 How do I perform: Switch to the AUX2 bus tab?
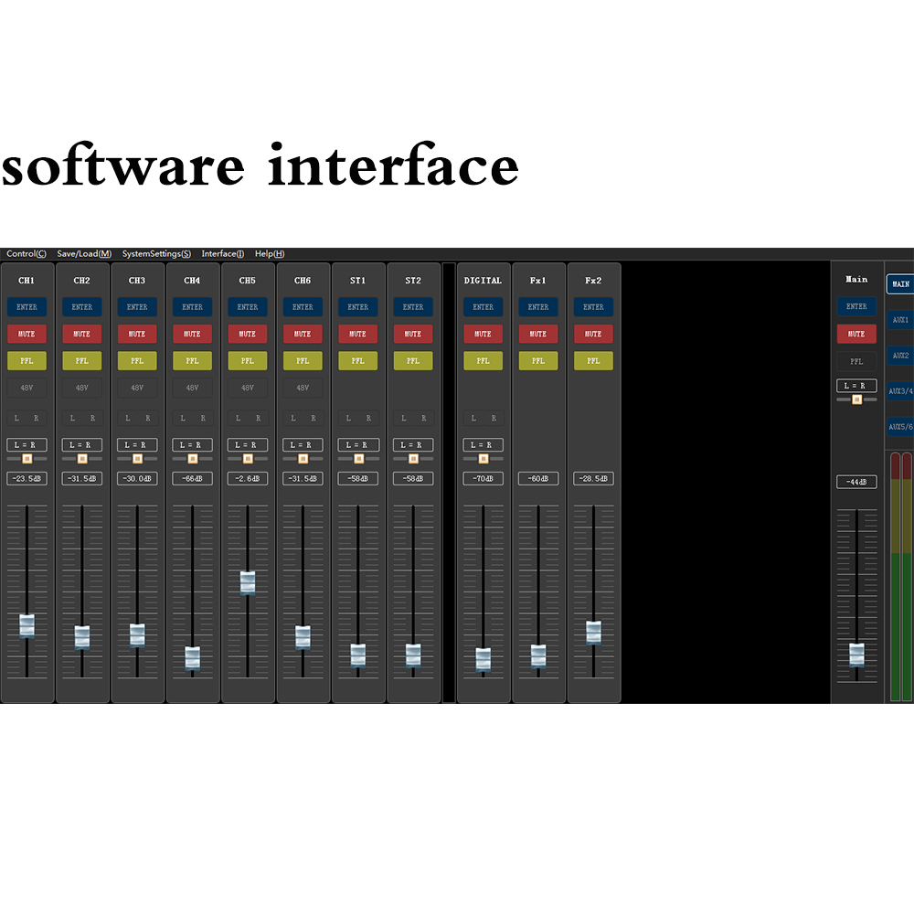point(900,356)
